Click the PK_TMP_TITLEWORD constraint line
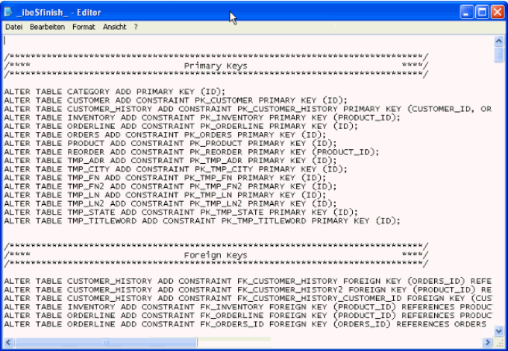This screenshot has width=508, height=351. (x=201, y=221)
